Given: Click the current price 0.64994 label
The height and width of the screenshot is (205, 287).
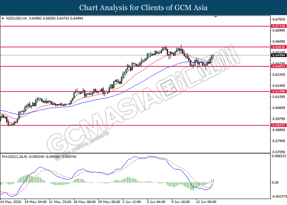Looking at the screenshot, I should [x=278, y=55].
